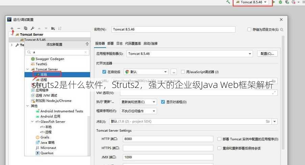Click the empty HTTPS port field
Image resolution: width=305 pixels, height=165 pixels.
[x=168, y=148]
